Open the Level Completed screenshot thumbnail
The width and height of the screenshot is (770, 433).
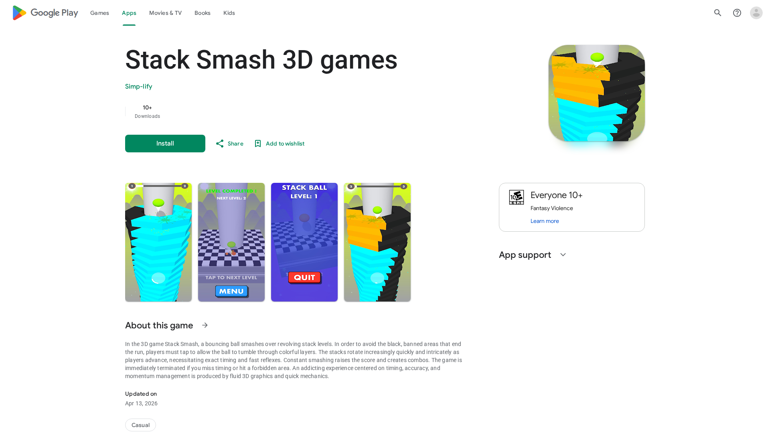[231, 242]
